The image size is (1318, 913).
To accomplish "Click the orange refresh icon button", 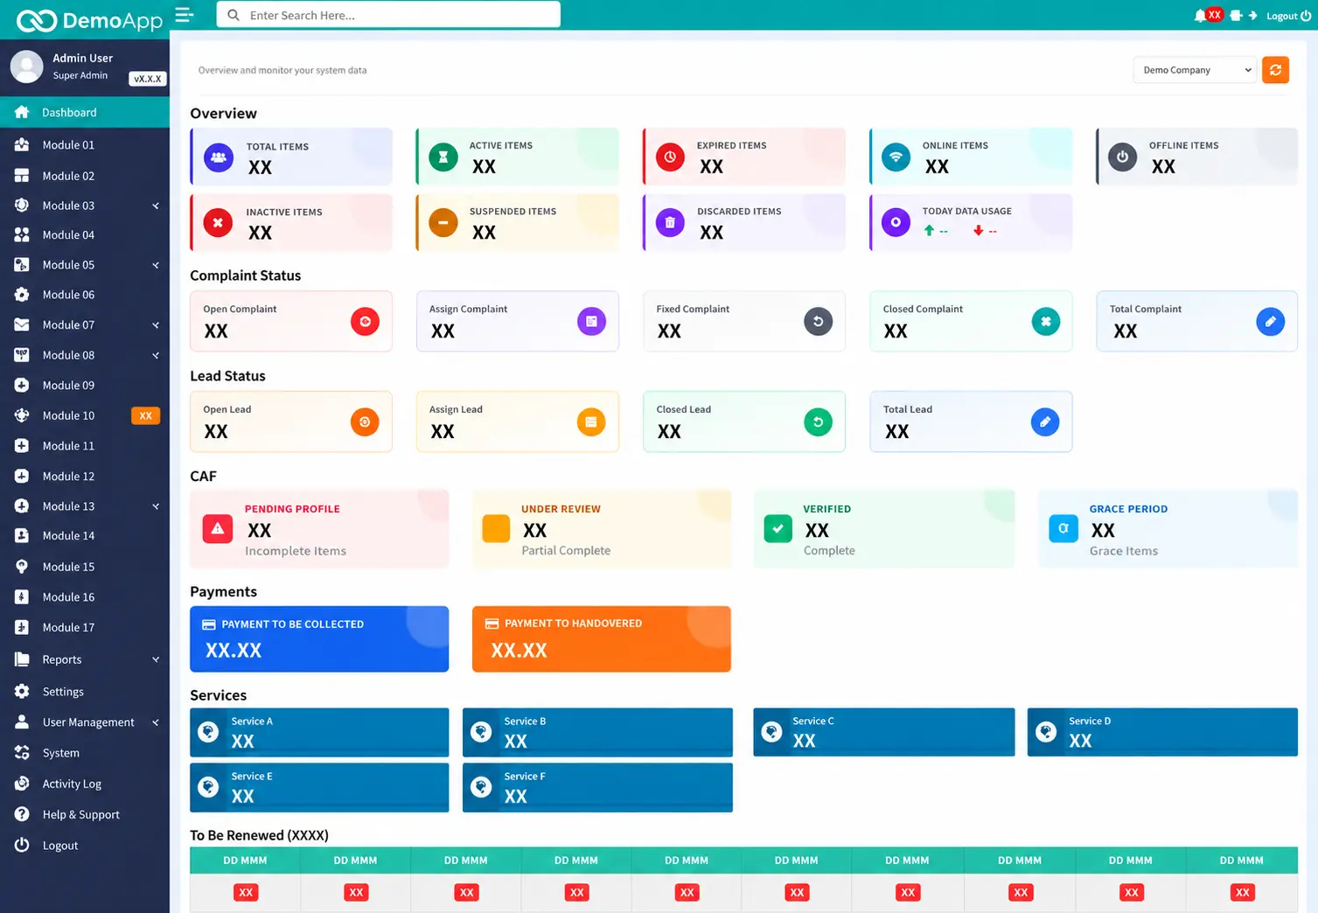I will (1276, 70).
